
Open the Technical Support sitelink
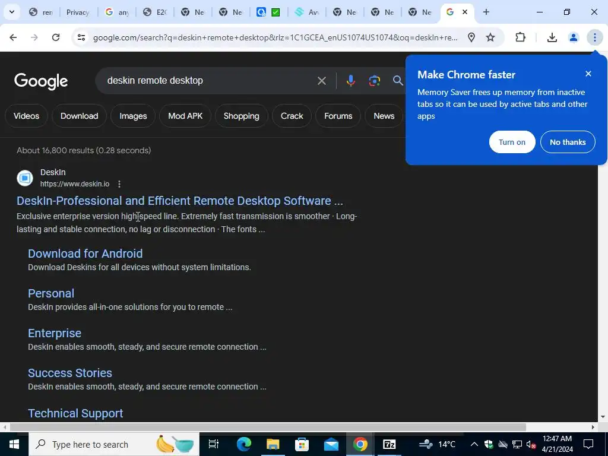click(x=75, y=413)
